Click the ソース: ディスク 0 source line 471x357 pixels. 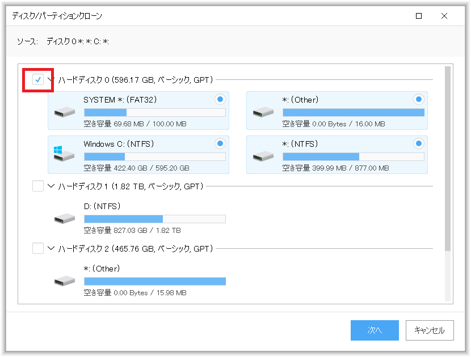point(62,41)
